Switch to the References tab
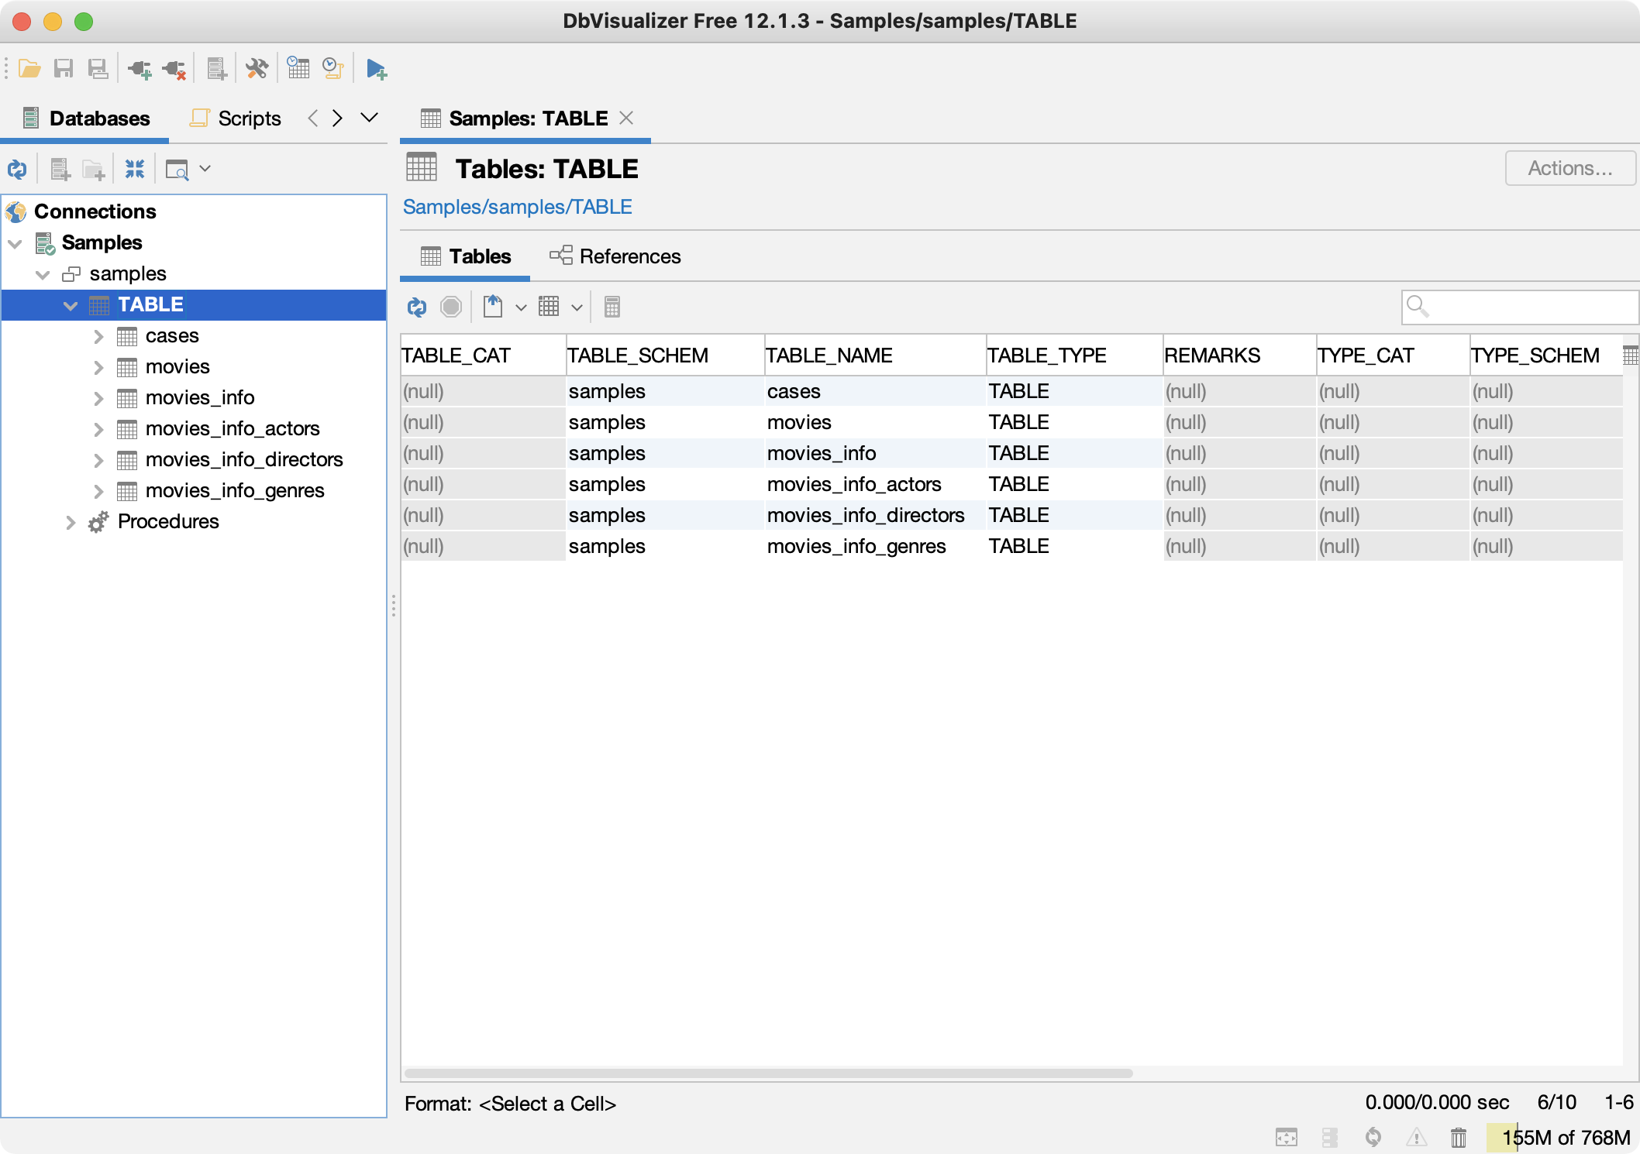Viewport: 1640px width, 1154px height. coord(615,256)
